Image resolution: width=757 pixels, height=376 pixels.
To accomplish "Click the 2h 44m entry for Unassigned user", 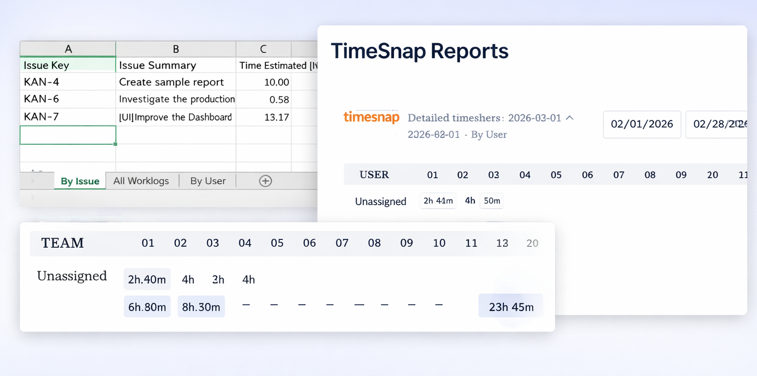I will click(x=438, y=201).
